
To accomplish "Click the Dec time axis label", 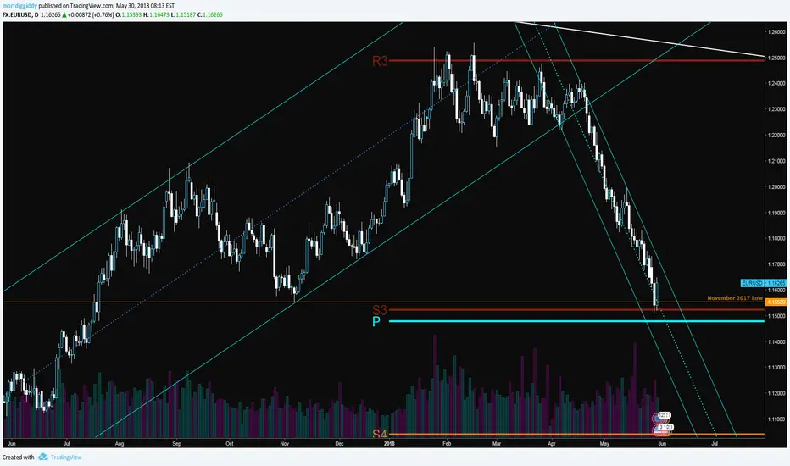I will click(339, 444).
